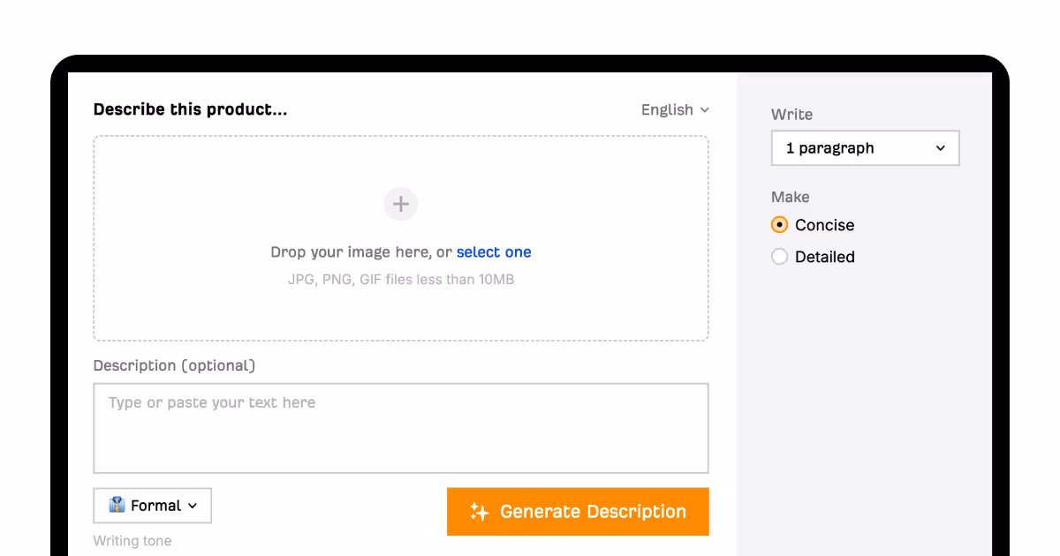Screen dimensions: 1060x556
Task: Click the 'Drop your image here, or' text
Action: 361,252
